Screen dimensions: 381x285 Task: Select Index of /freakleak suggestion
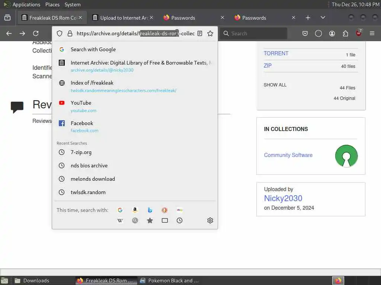tap(135, 86)
